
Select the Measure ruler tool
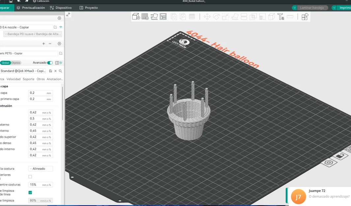[290, 16]
